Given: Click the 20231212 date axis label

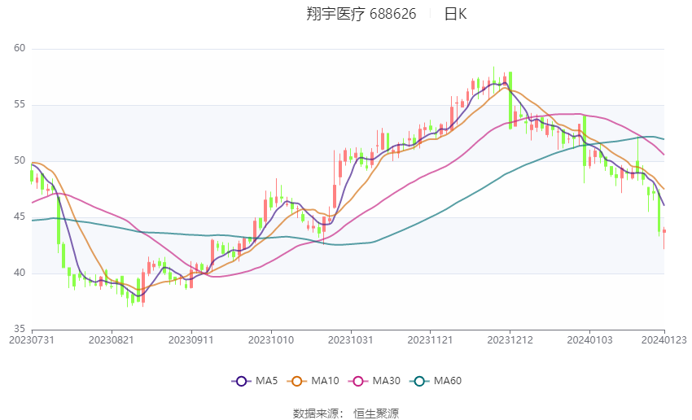Looking at the screenshot, I should (x=510, y=340).
